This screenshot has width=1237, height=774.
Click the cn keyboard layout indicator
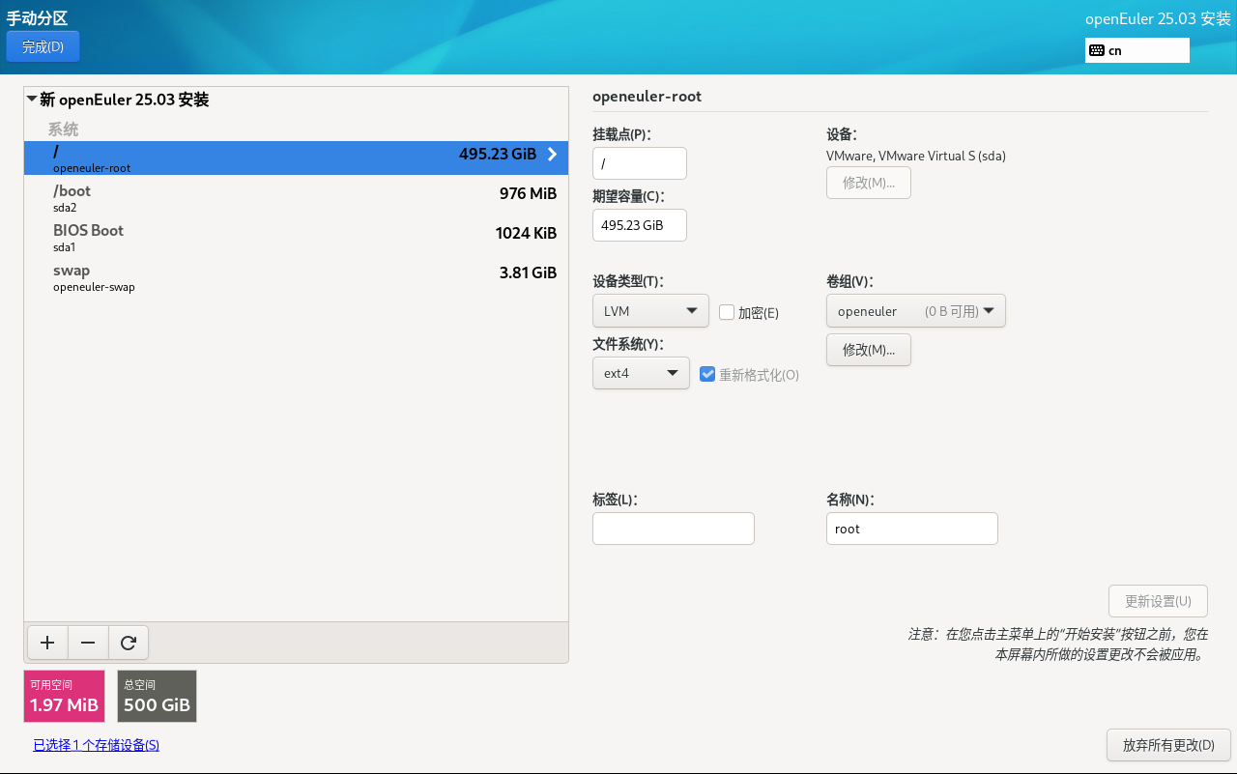click(1137, 50)
